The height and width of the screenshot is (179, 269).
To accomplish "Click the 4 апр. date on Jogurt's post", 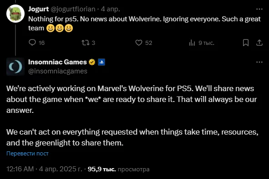I will click(110, 9).
